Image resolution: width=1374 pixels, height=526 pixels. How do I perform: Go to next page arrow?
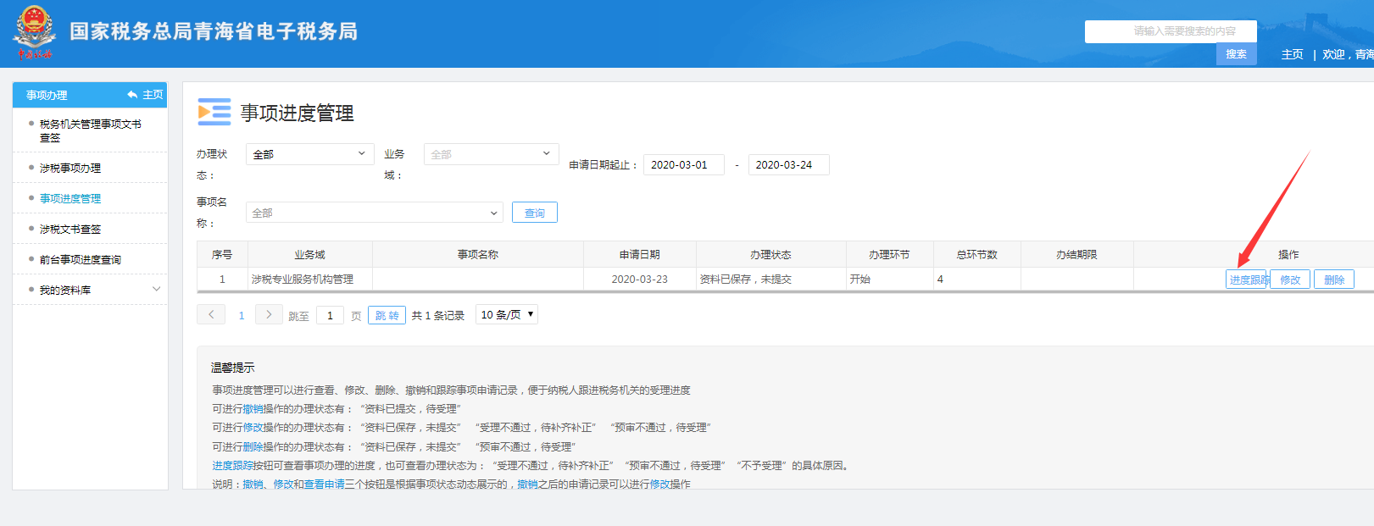(x=269, y=314)
